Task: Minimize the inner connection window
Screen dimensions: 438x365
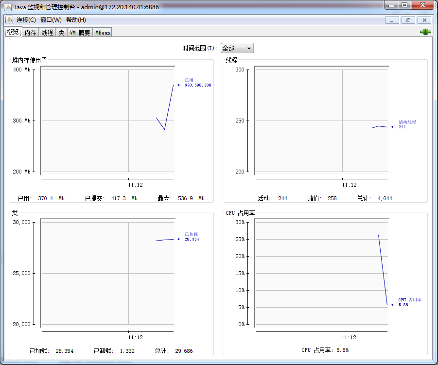Action: click(x=392, y=20)
